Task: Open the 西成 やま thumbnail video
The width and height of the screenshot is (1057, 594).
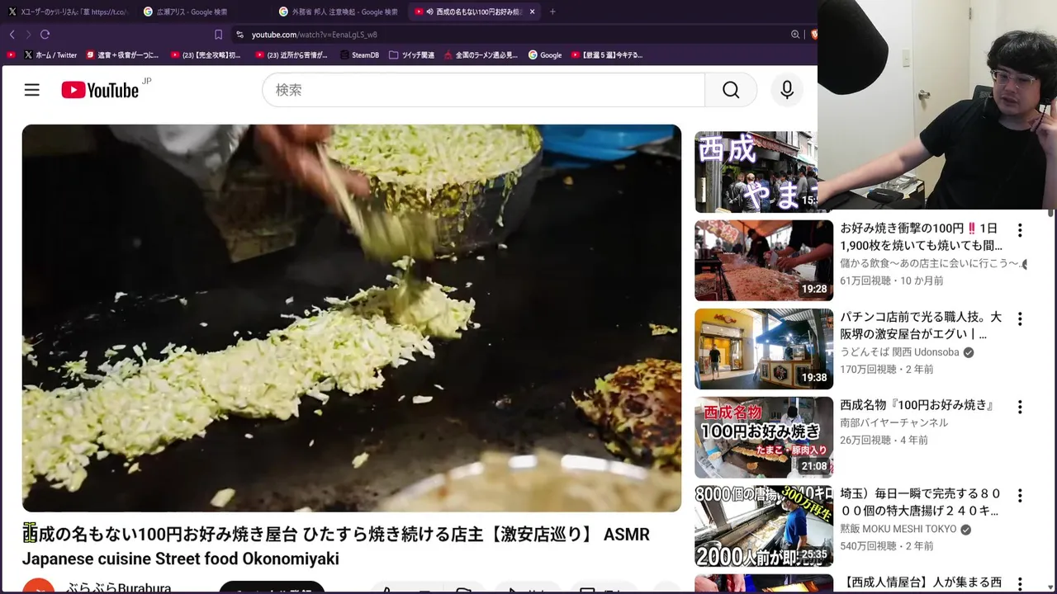Action: pyautogui.click(x=756, y=172)
